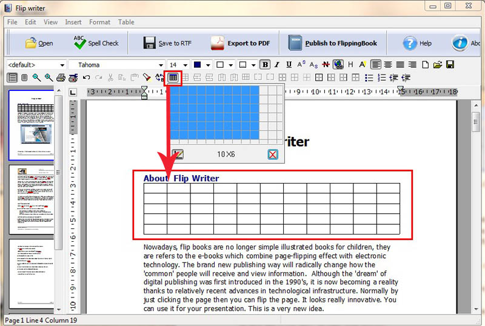485x326 pixels.
Task: Click the floppy disk save icon
Action: coord(450,65)
